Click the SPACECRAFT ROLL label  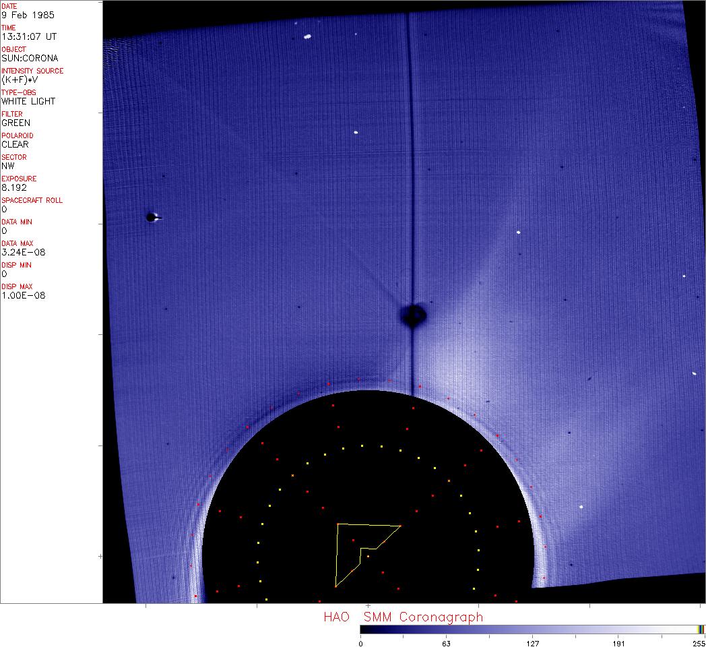[32, 201]
